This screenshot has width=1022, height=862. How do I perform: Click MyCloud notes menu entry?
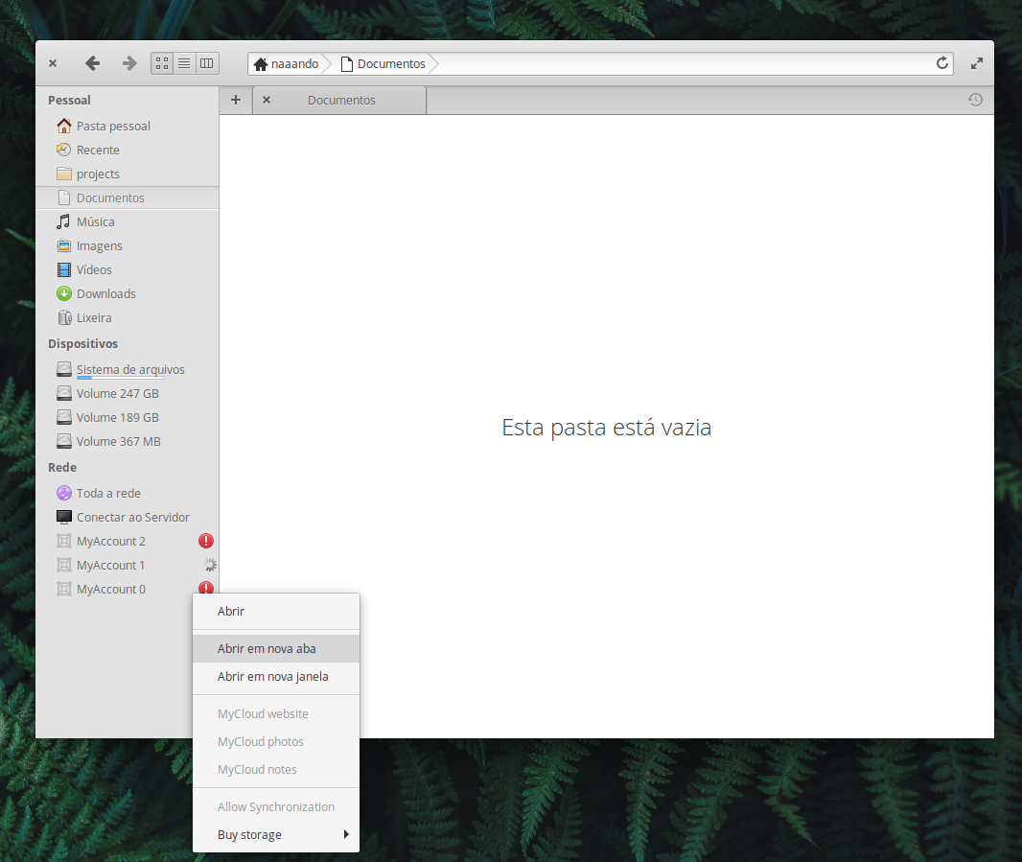(x=276, y=770)
